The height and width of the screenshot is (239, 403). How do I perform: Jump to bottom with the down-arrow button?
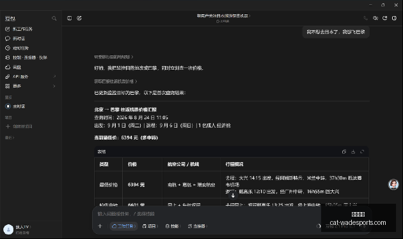pos(233,195)
